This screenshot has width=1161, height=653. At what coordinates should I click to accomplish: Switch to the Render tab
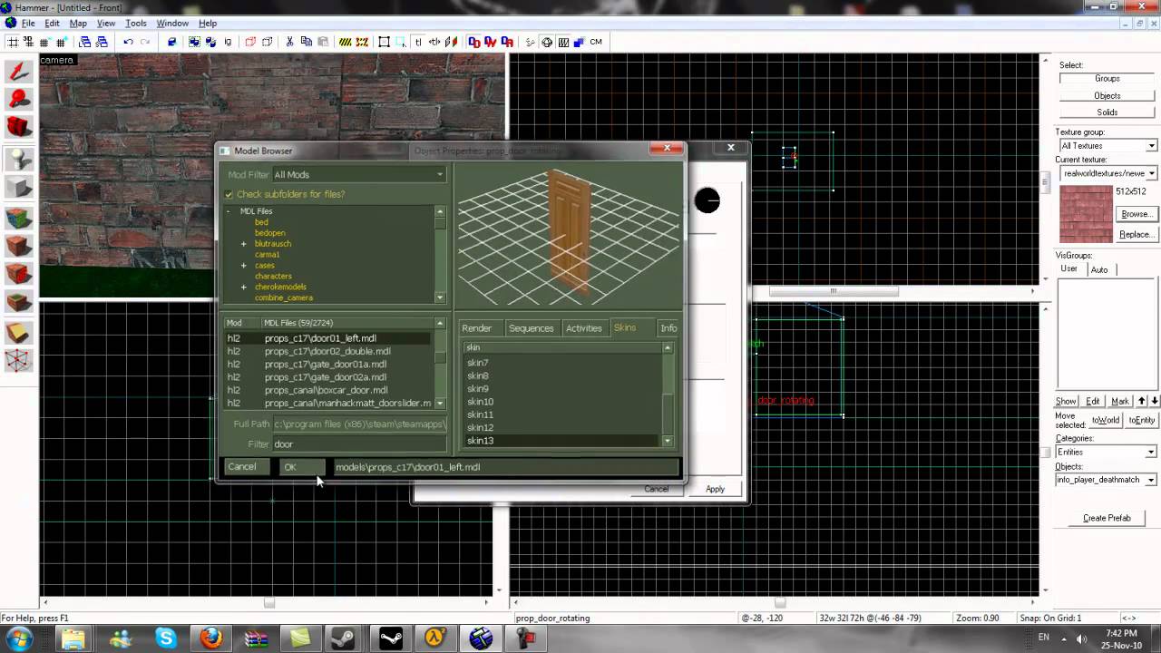tap(477, 328)
